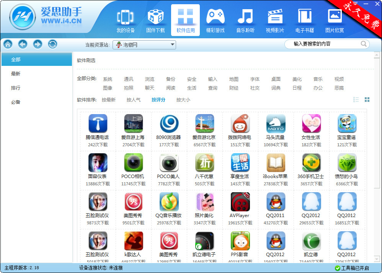Switch to list view layout
The image size is (382, 273).
point(356,100)
